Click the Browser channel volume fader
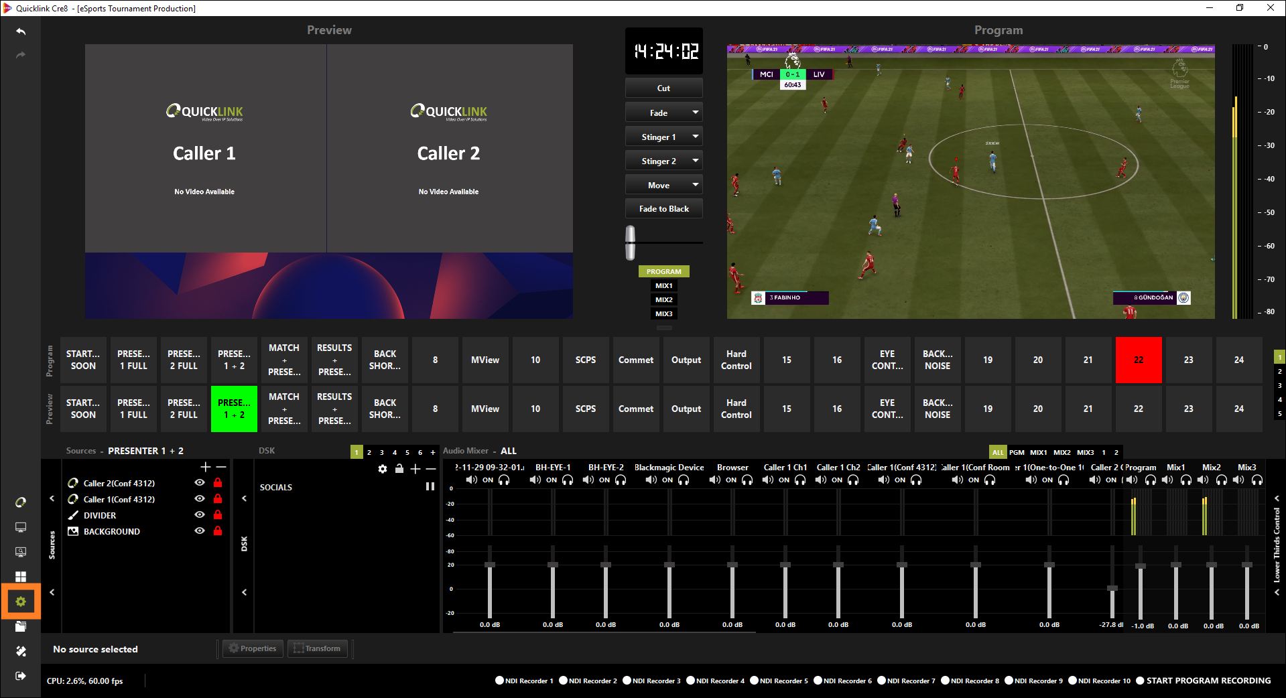Screen dimensions: 1286x698 click(x=732, y=565)
